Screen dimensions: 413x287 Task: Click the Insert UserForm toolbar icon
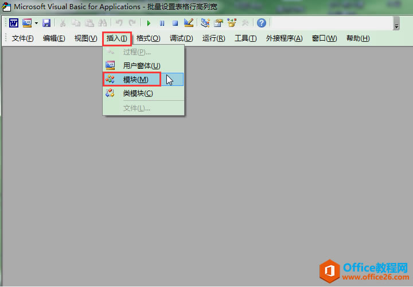[x=27, y=23]
